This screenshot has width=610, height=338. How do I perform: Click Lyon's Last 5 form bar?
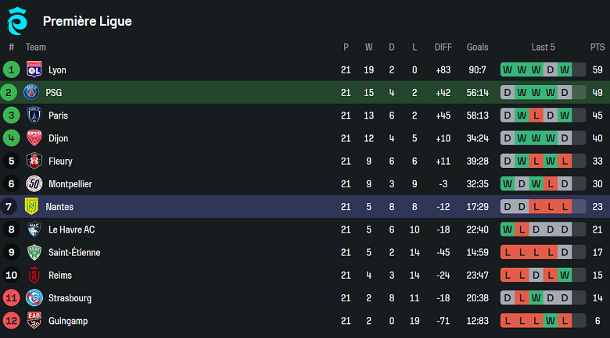click(536, 69)
